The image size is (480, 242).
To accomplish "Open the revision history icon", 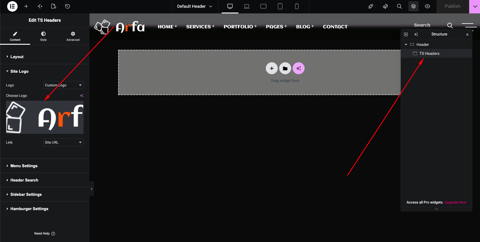I will [67, 6].
